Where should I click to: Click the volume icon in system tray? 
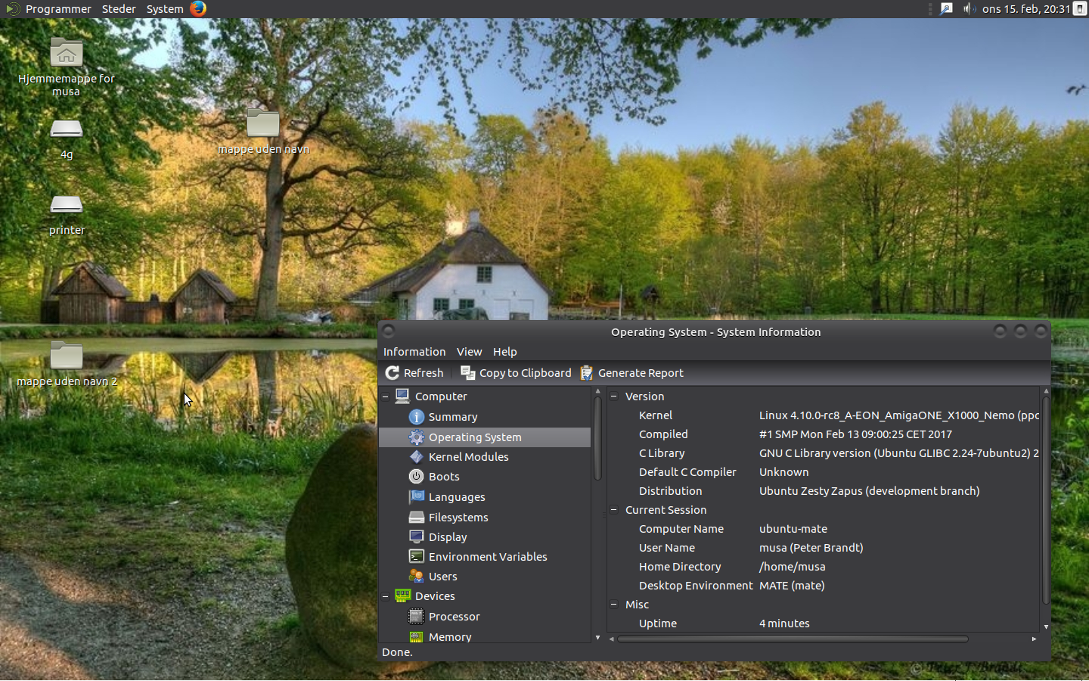(x=969, y=9)
